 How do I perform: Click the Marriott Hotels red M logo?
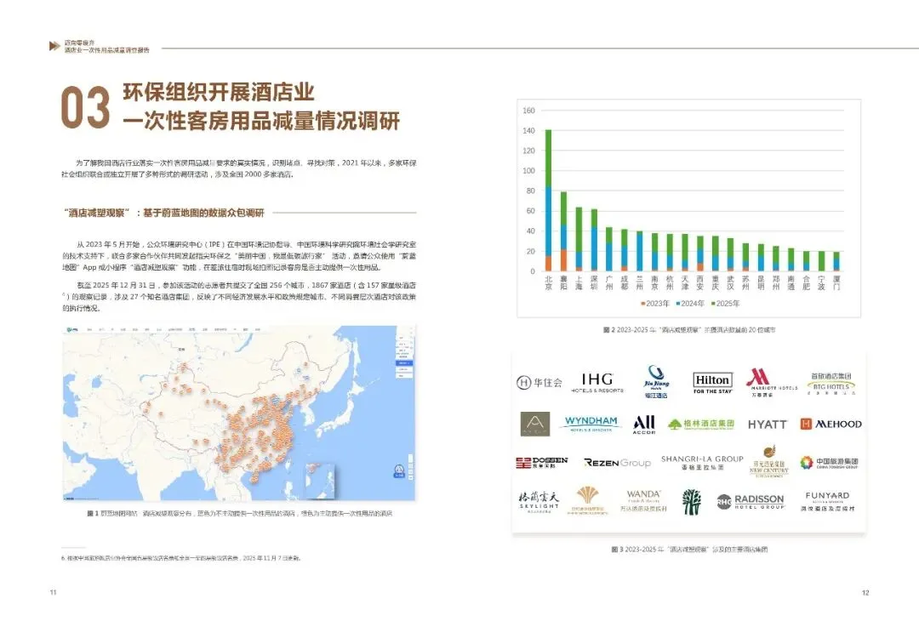pyautogui.click(x=771, y=383)
